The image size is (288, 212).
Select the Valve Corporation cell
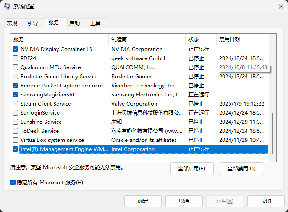(x=134, y=104)
